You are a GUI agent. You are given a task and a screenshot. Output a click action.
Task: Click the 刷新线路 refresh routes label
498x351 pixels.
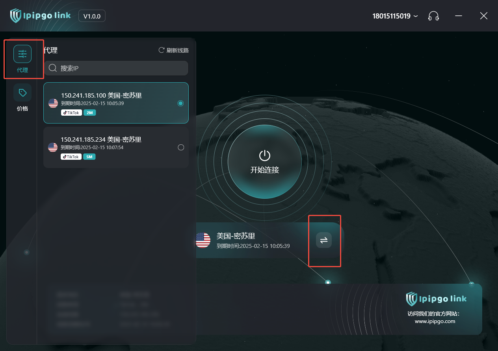(x=178, y=50)
